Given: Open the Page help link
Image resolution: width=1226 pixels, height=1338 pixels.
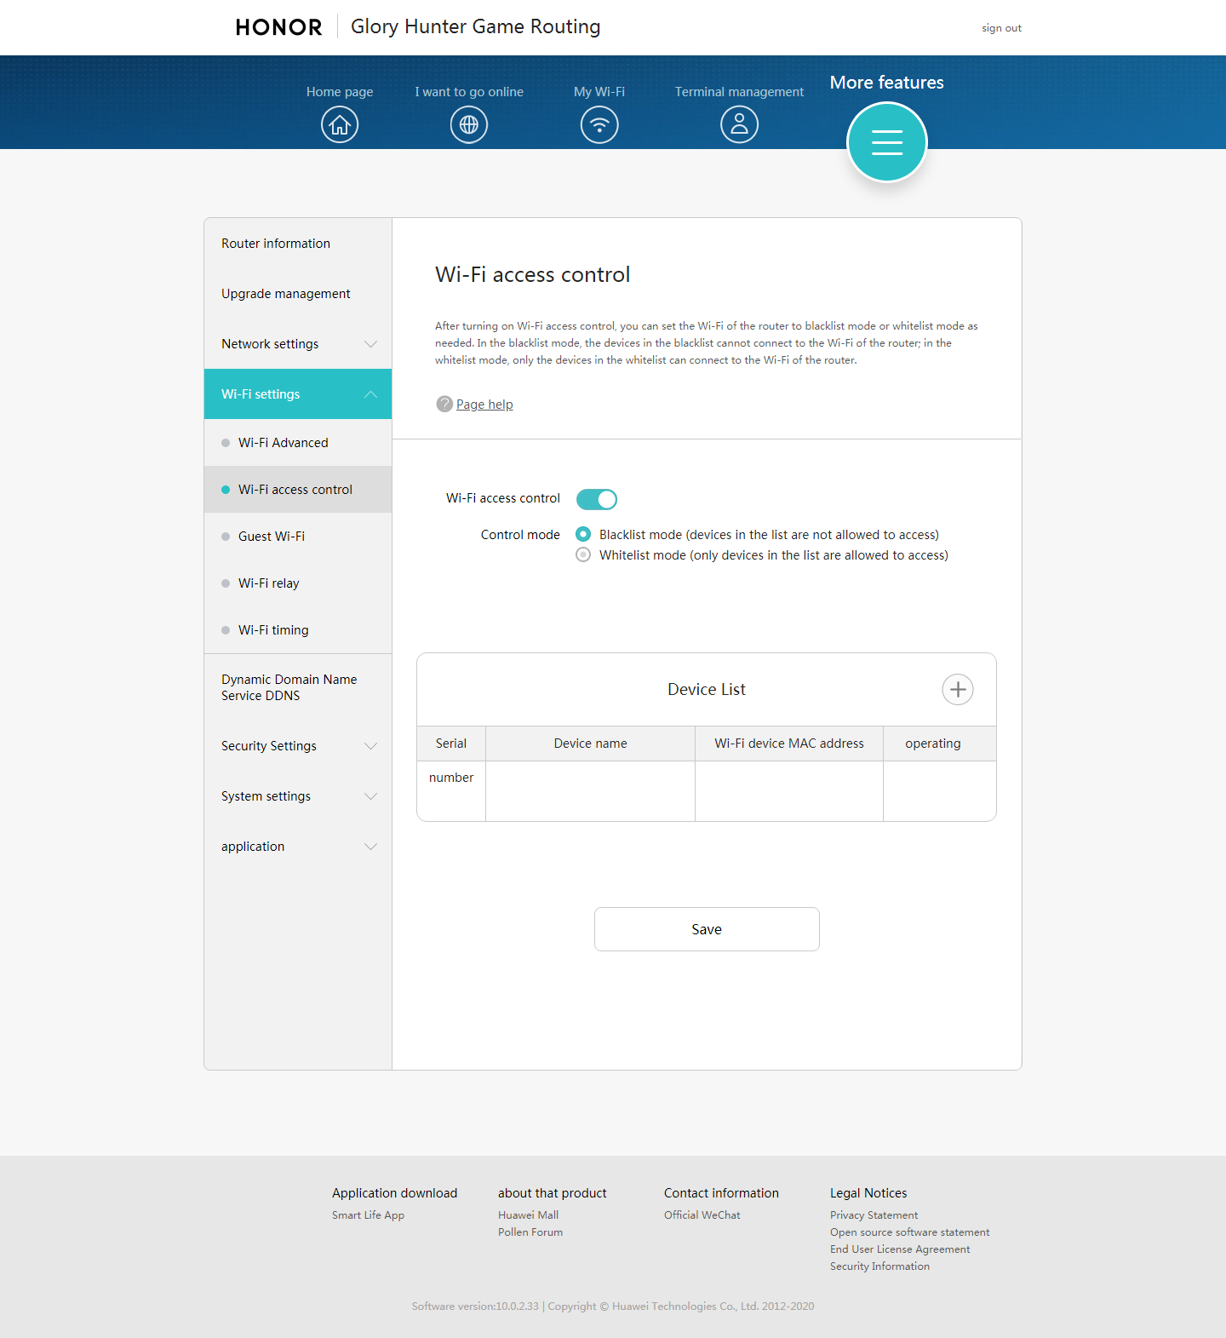Looking at the screenshot, I should (x=484, y=405).
